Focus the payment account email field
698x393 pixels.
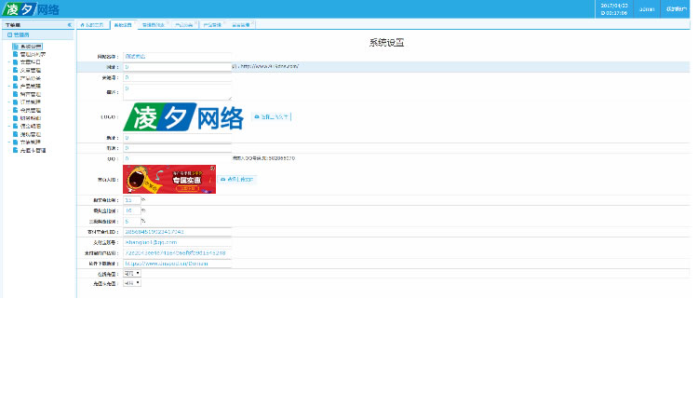click(177, 242)
